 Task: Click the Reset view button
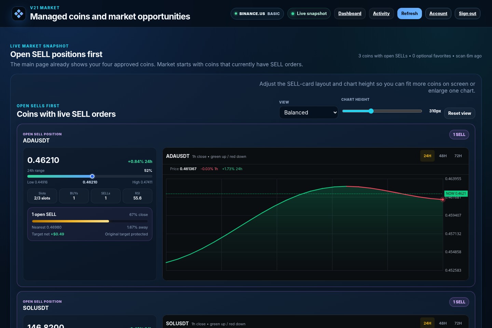point(460,113)
